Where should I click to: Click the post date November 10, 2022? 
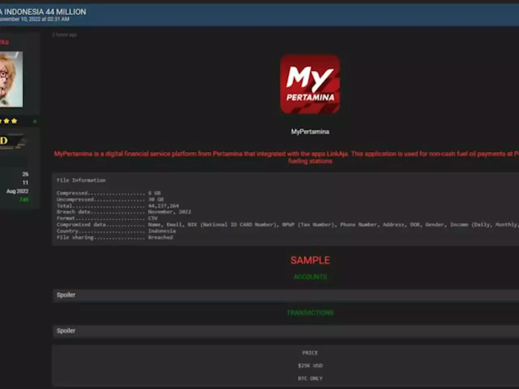[34, 19]
